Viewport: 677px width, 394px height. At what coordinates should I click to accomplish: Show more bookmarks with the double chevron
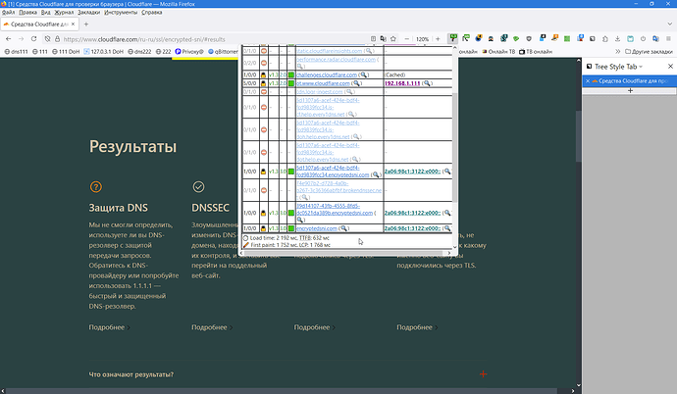point(617,51)
